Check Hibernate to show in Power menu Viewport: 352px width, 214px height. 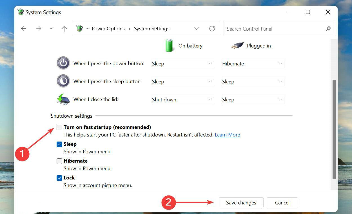coord(59,161)
